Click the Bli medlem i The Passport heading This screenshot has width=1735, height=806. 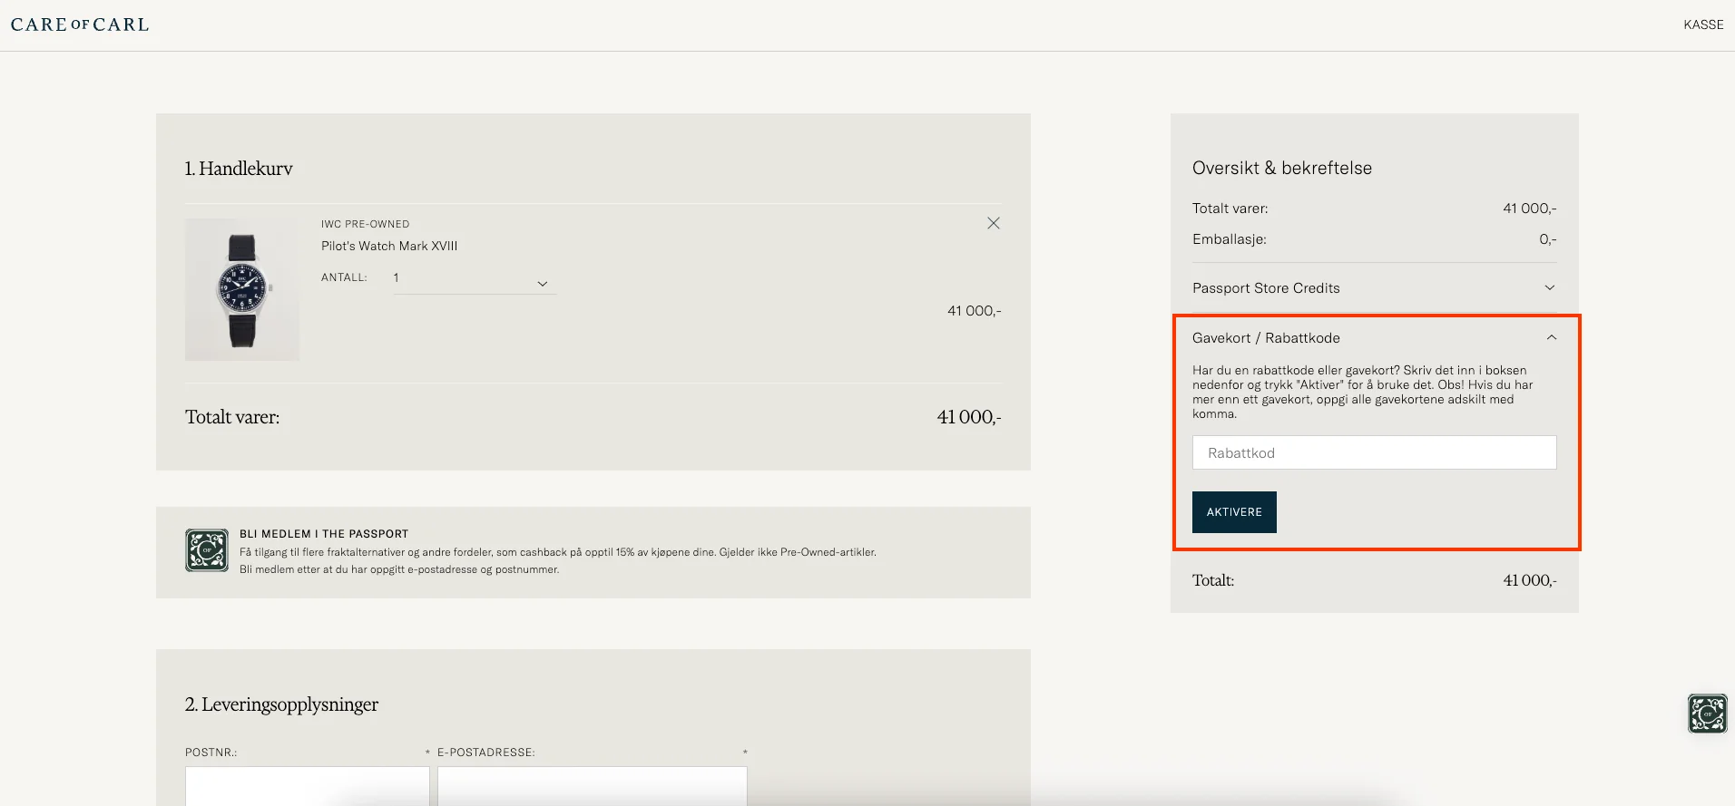pos(324,534)
